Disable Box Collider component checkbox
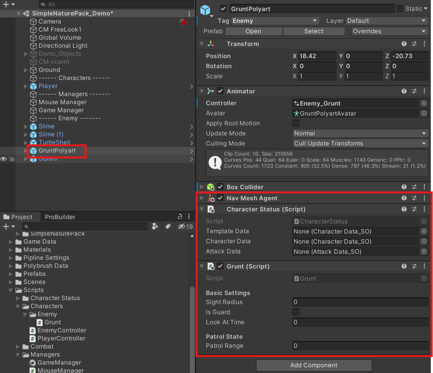This screenshot has width=433, height=373. point(220,187)
